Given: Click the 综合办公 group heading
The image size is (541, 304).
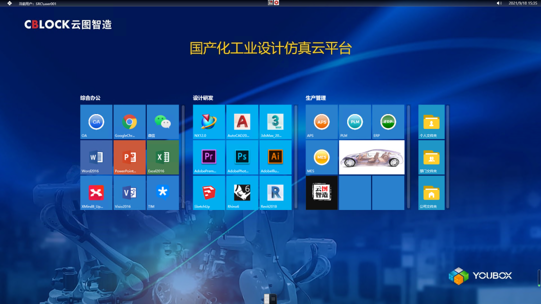Looking at the screenshot, I should pos(90,98).
